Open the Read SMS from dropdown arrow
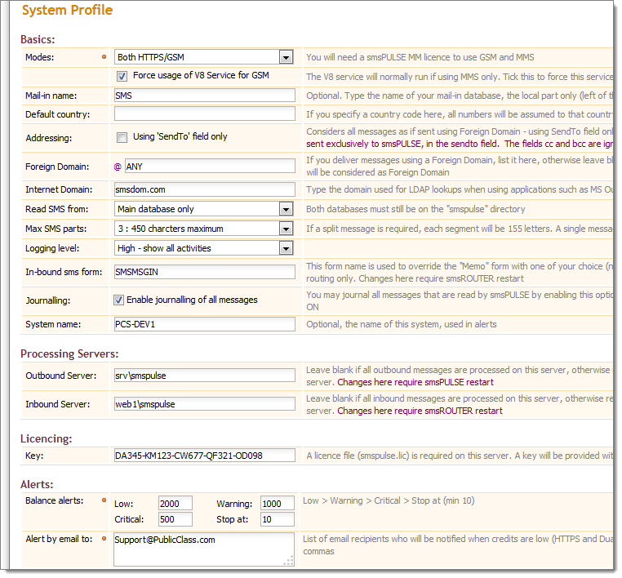622x578 pixels. click(286, 209)
